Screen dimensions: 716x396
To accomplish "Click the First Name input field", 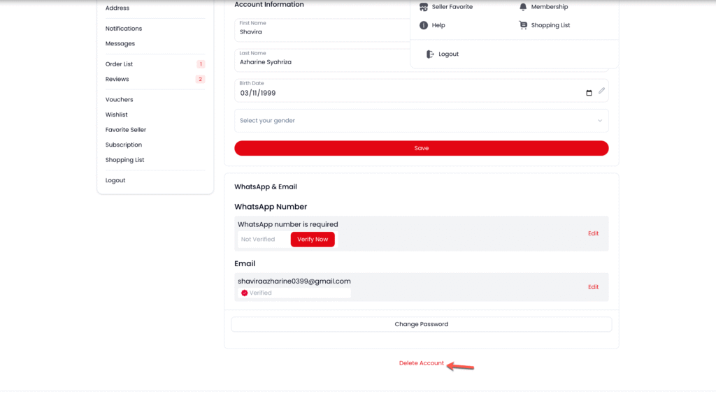I will click(x=322, y=32).
